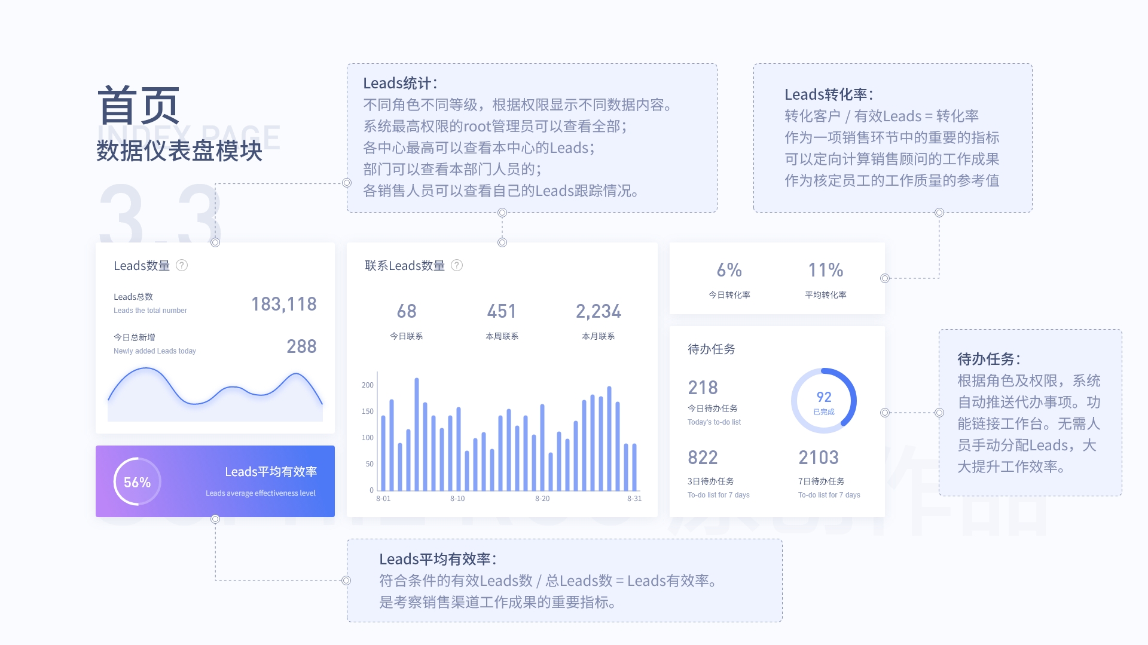1148x645 pixels.
Task: Click the 56% circular progress ring
Action: pos(137,482)
